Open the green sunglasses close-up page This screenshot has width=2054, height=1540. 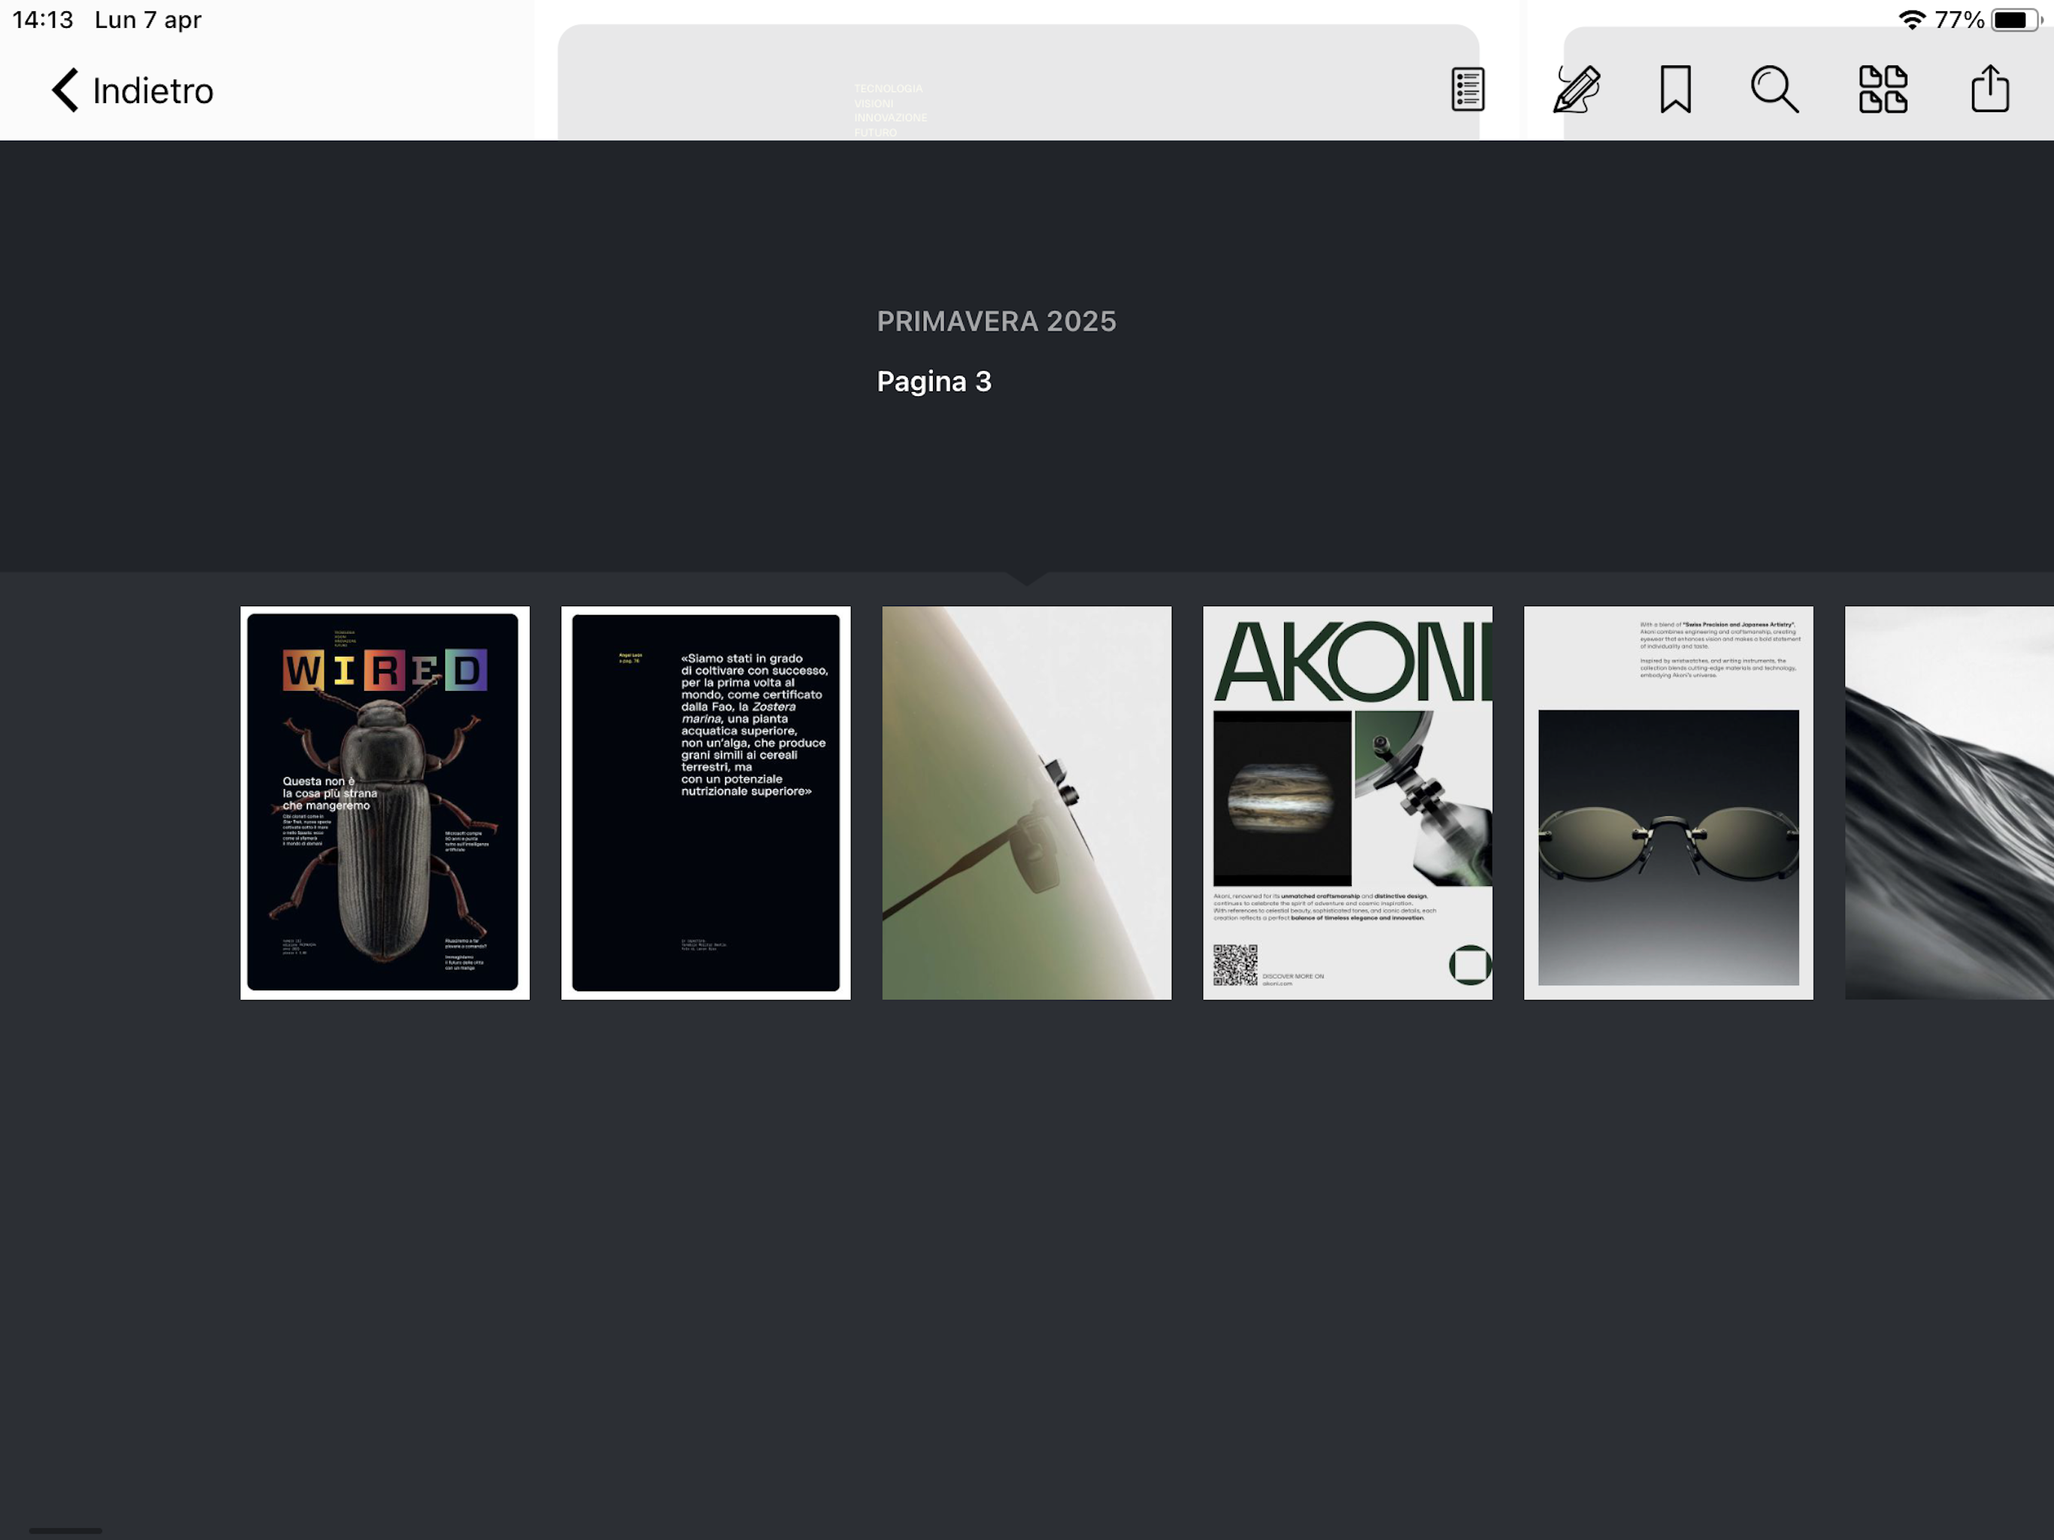1026,802
